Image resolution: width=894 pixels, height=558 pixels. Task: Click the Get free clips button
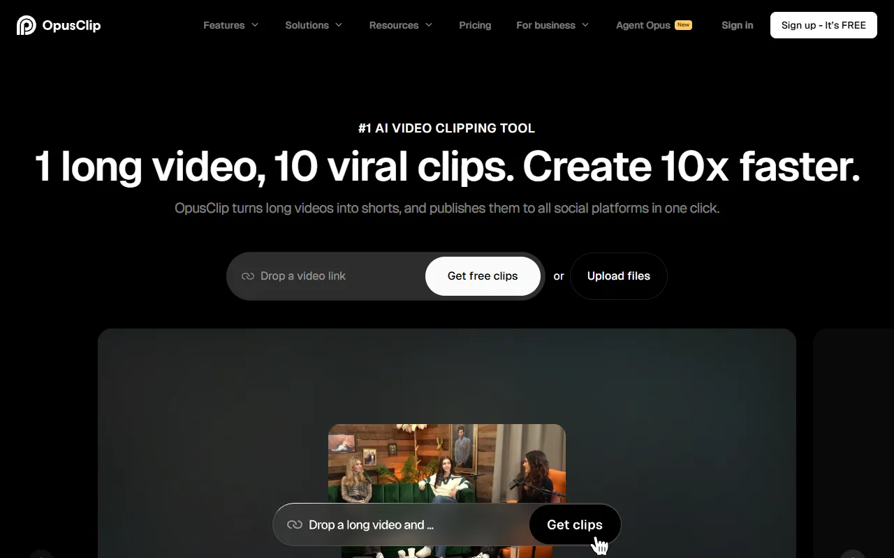(x=483, y=276)
